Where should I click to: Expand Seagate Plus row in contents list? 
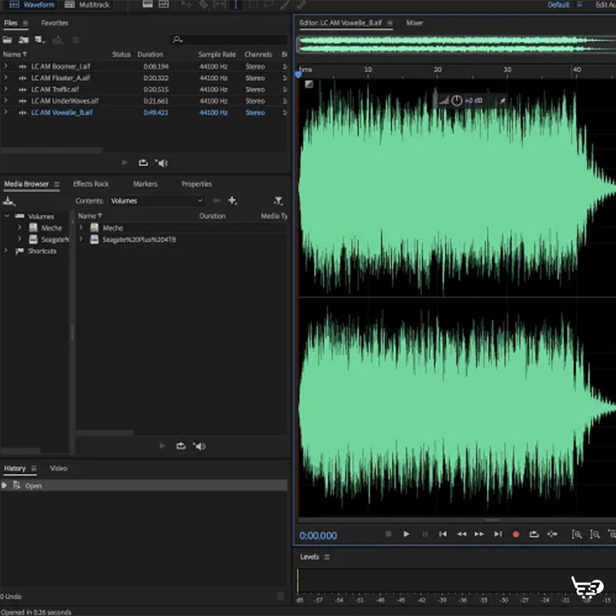coord(81,239)
